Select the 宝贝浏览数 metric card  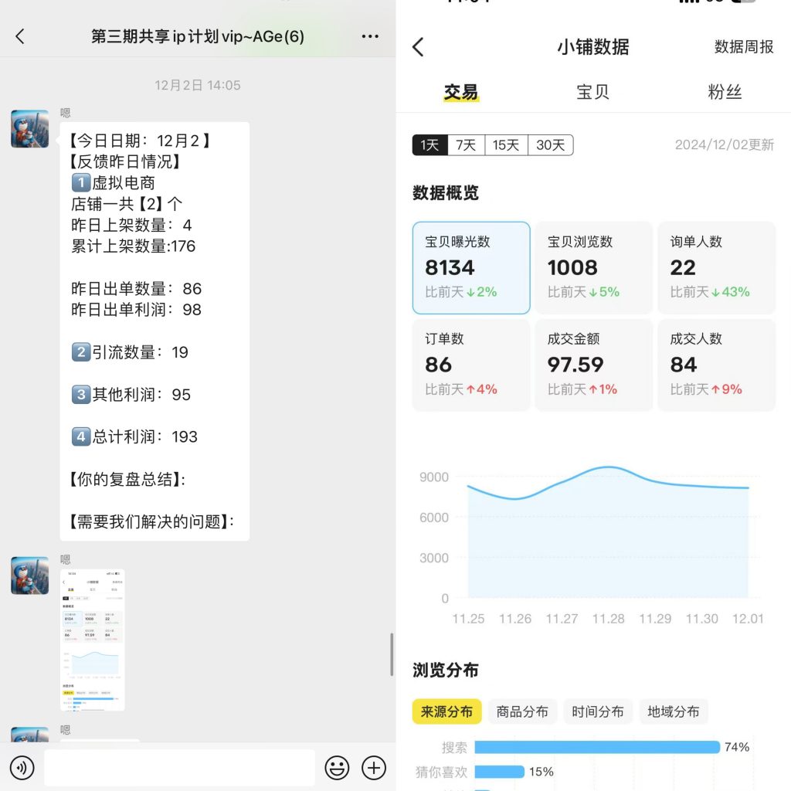coord(593,267)
